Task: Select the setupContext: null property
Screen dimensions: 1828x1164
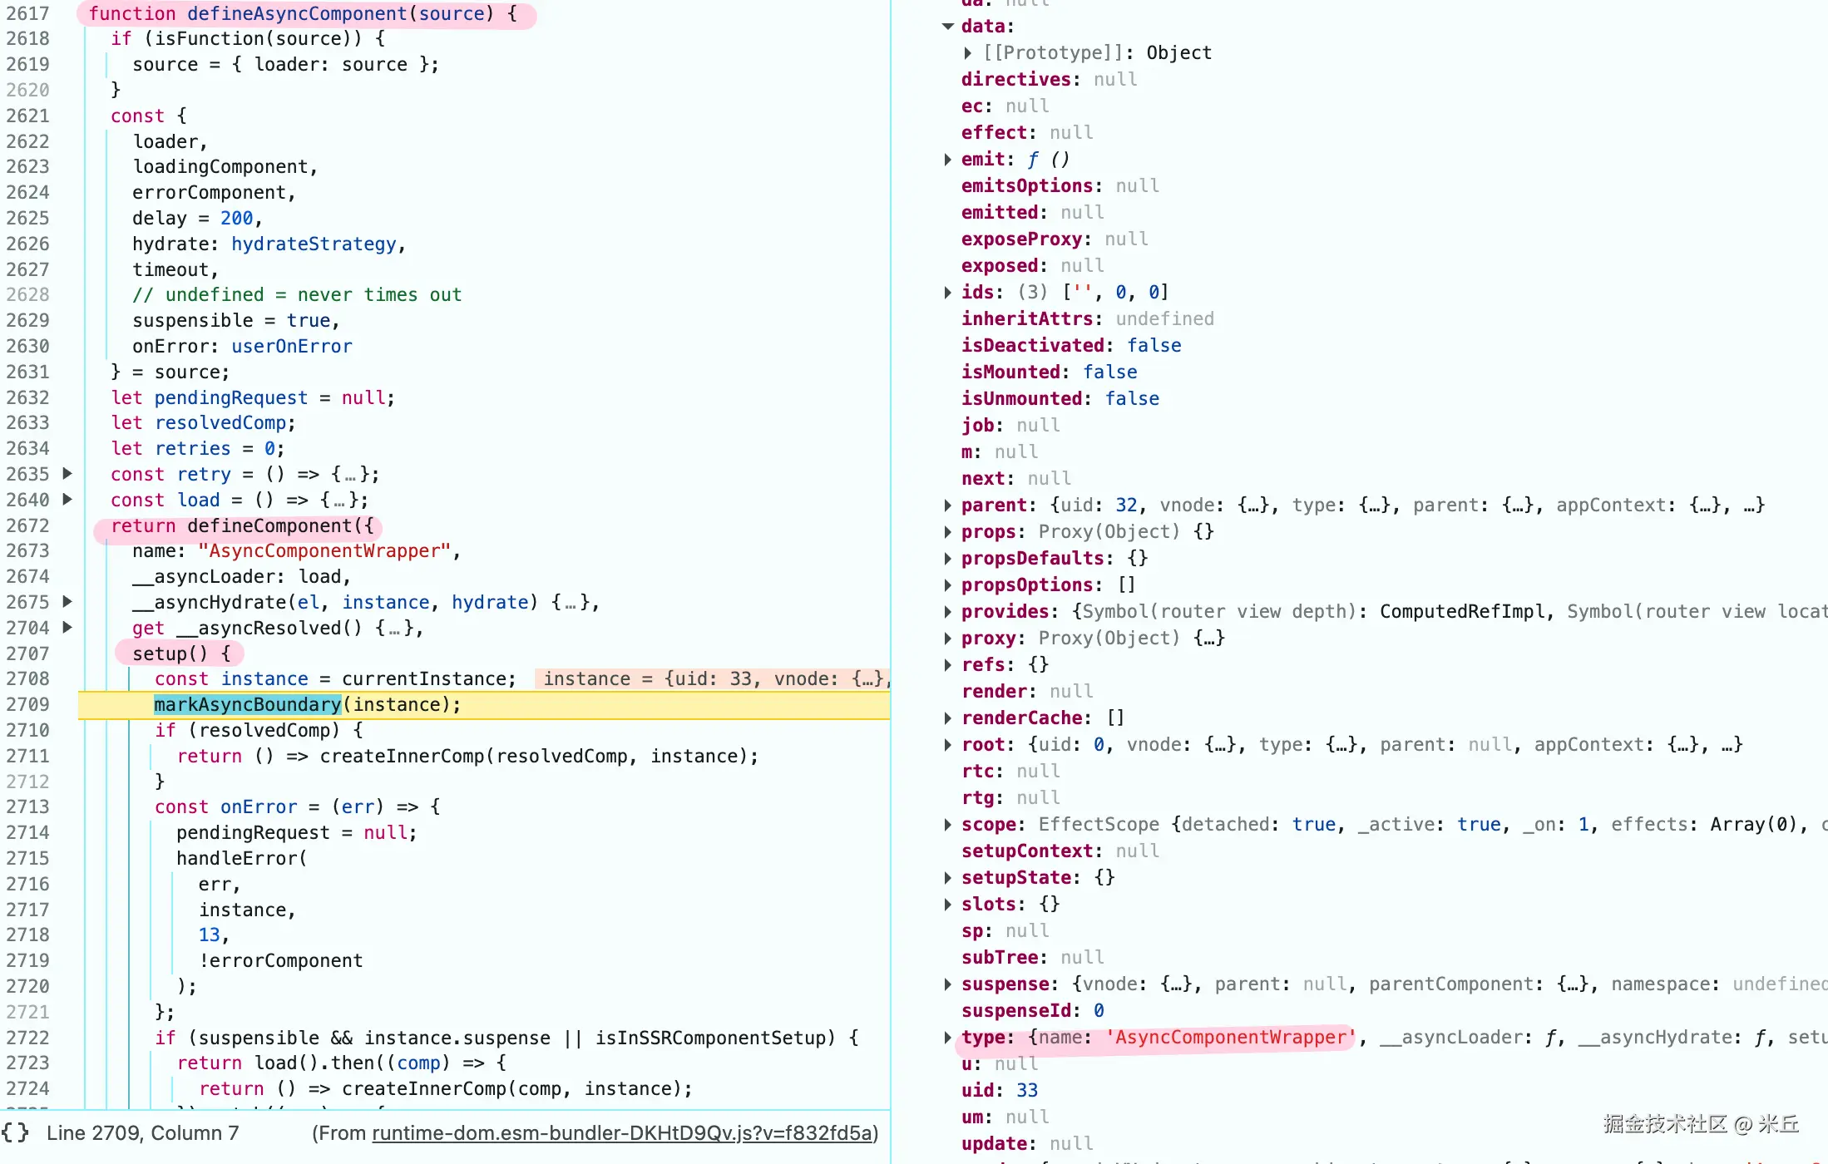Action: click(1060, 851)
